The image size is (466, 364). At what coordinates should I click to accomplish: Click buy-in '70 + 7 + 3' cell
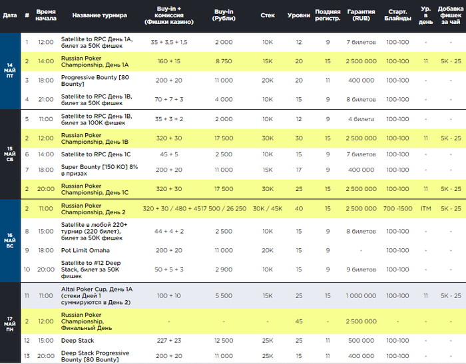click(x=169, y=100)
